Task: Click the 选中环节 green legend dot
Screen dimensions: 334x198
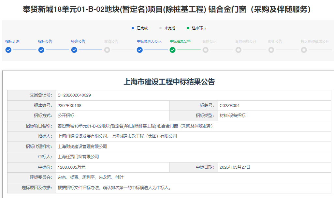Action: click(188, 28)
